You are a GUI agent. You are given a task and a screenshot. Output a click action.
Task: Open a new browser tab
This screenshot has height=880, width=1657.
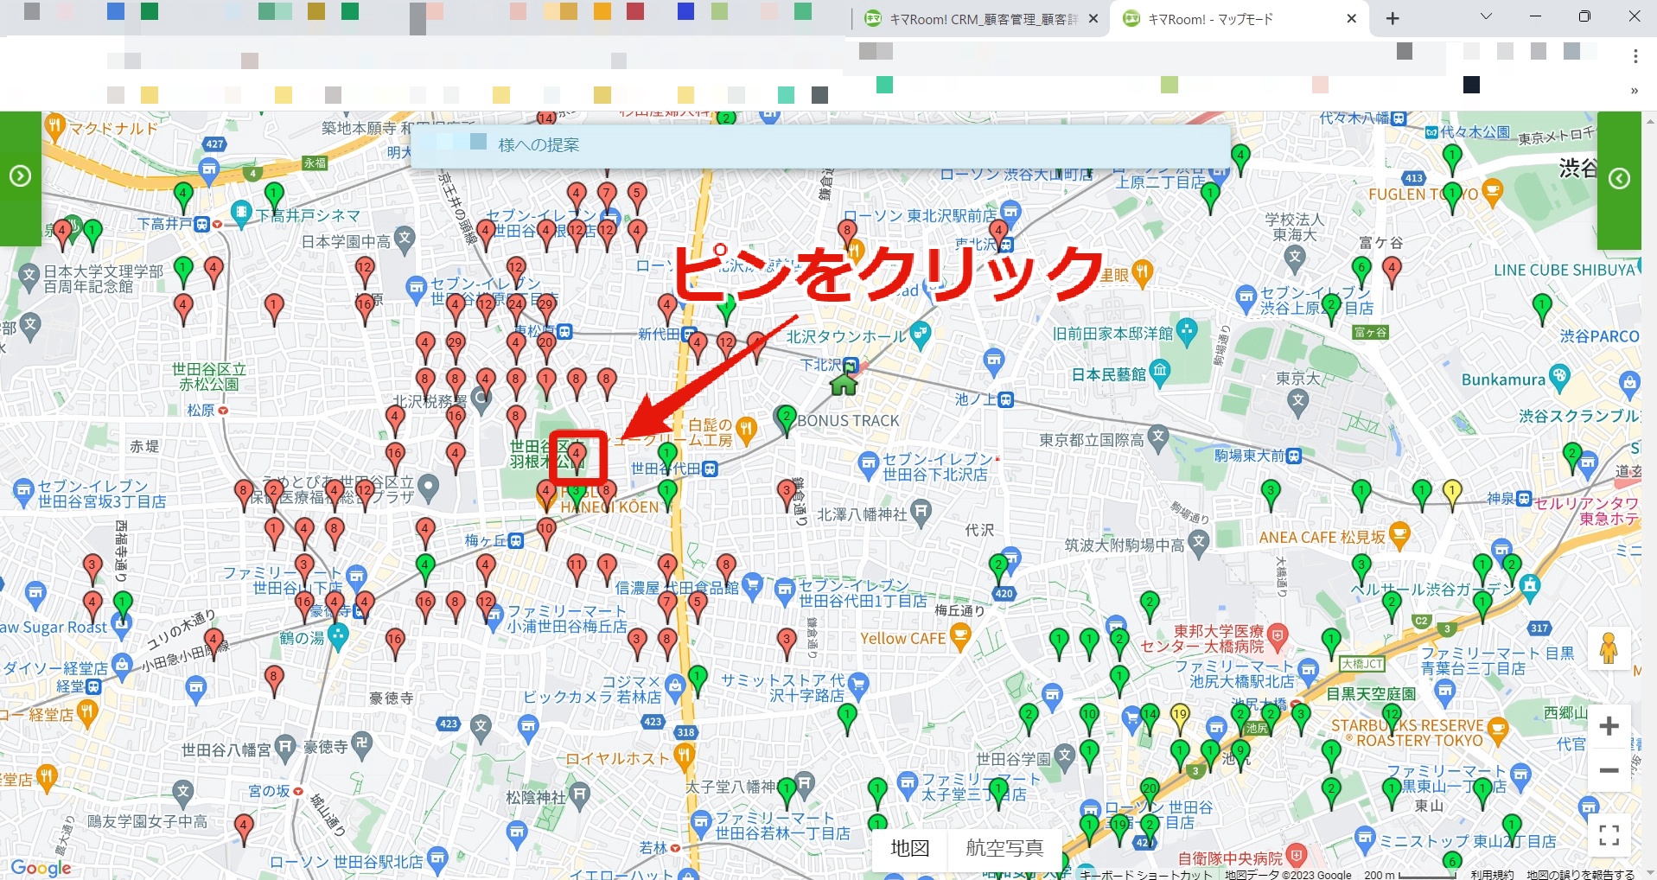click(x=1393, y=19)
